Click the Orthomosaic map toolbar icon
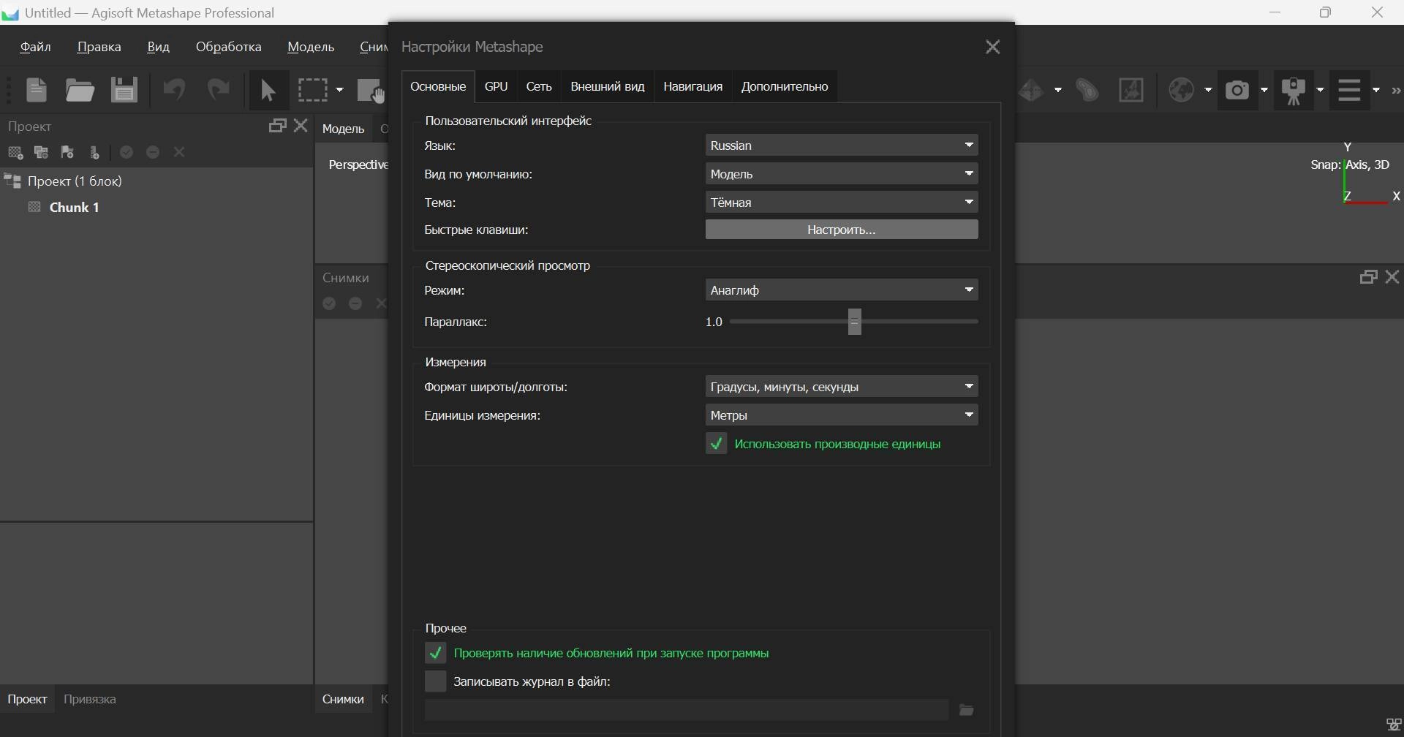This screenshot has height=737, width=1404. [x=1131, y=91]
